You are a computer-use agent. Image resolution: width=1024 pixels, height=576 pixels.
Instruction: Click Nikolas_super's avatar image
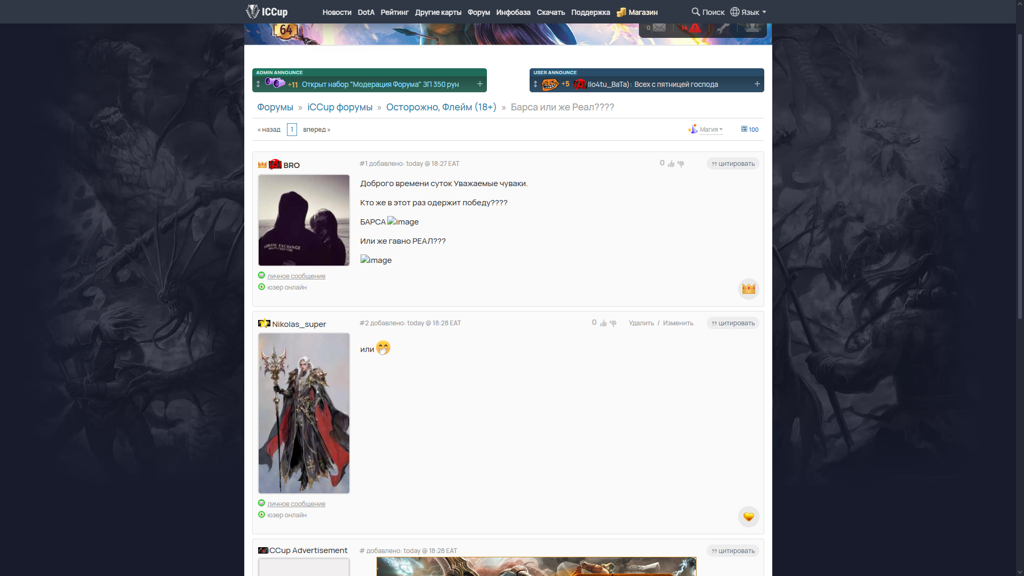[x=304, y=413]
